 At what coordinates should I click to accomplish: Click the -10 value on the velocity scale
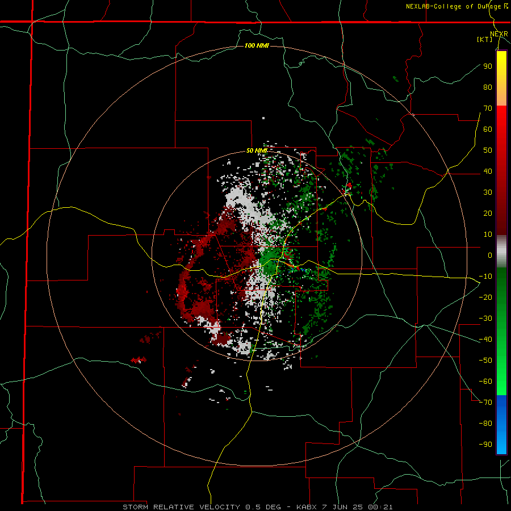click(485, 277)
